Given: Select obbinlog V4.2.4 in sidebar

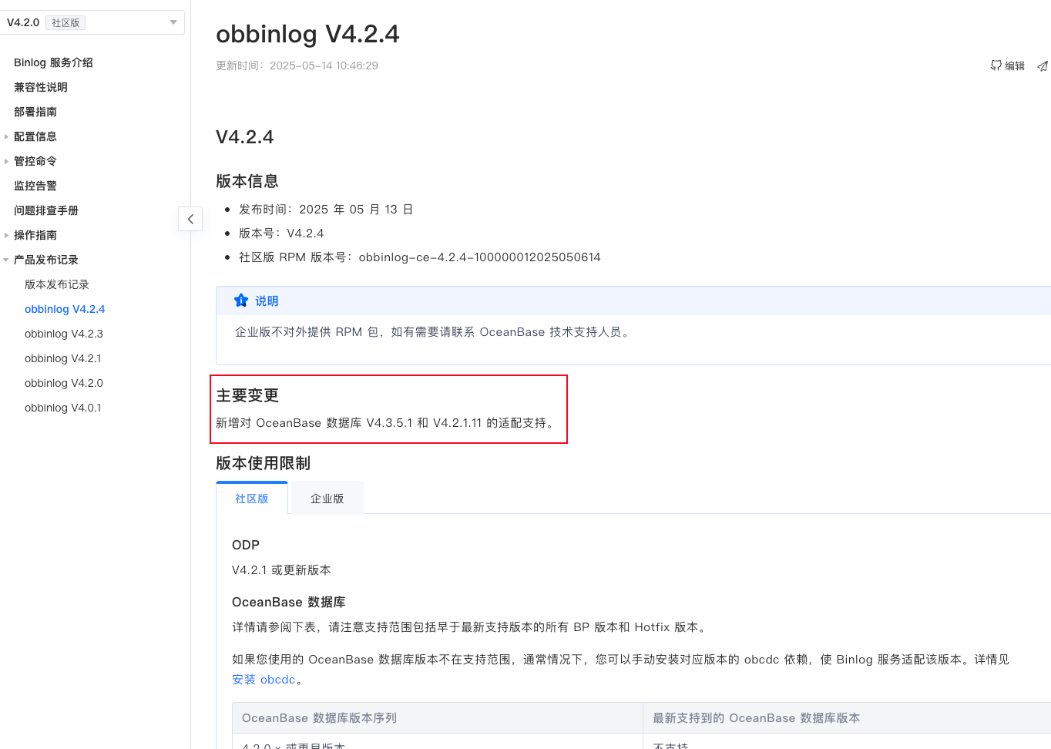Looking at the screenshot, I should point(65,309).
